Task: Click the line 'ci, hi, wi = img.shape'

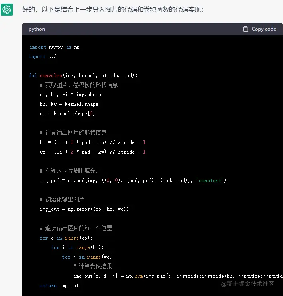Action: pyautogui.click(x=71, y=95)
